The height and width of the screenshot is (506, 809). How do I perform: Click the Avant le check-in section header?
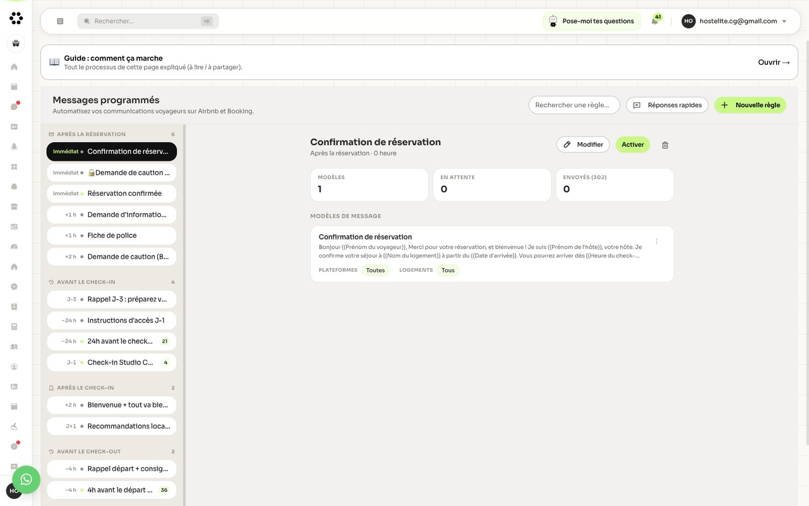click(112, 282)
